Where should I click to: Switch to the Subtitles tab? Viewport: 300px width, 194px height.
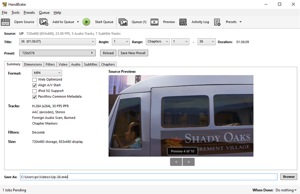91,64
